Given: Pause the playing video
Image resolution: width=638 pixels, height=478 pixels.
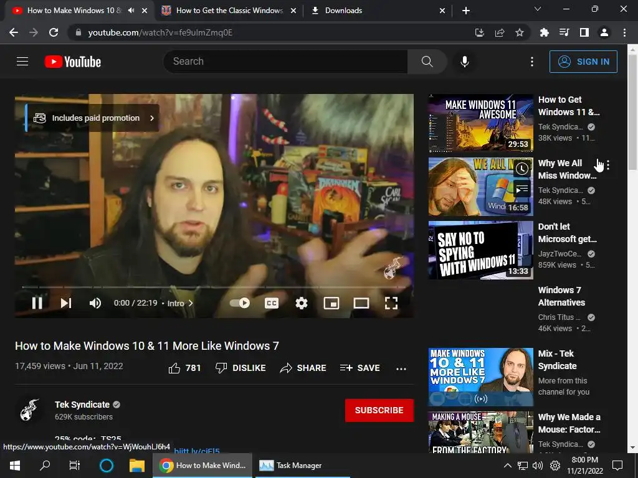Looking at the screenshot, I should [x=37, y=303].
